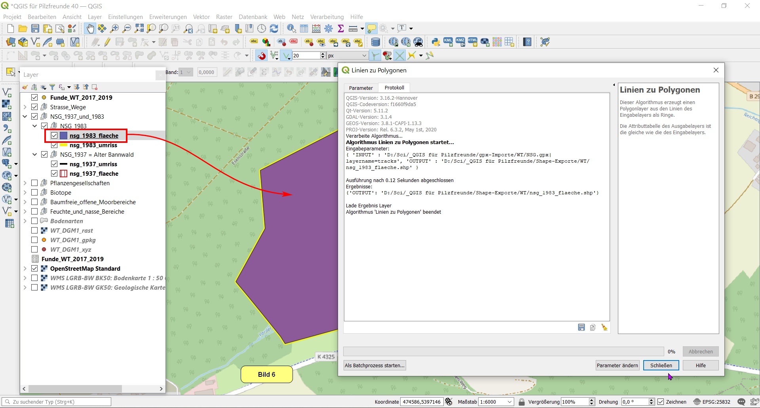Collapse the NSG_1937_und_1983 group
This screenshot has height=408, width=760.
point(25,116)
